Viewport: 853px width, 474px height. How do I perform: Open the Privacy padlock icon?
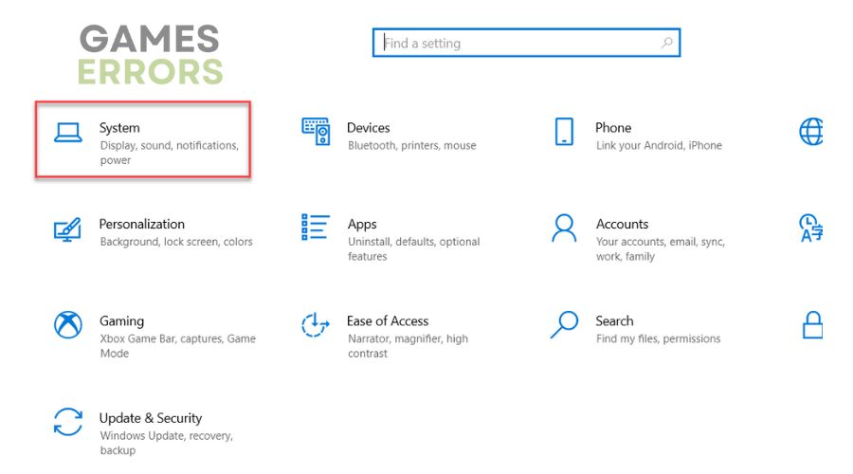pos(813,325)
